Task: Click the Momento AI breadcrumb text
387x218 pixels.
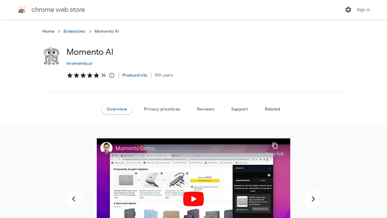Action: pyautogui.click(x=107, y=31)
